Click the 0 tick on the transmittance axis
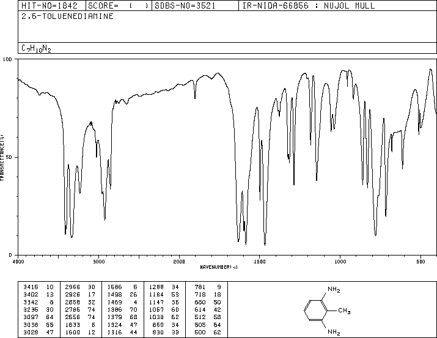Image resolution: width=437 pixels, height=338 pixels. click(10, 255)
